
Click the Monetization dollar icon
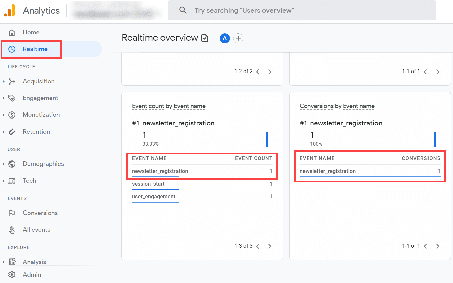click(12, 115)
